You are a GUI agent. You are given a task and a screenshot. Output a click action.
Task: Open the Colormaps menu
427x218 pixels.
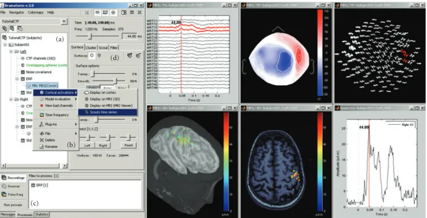coord(36,12)
